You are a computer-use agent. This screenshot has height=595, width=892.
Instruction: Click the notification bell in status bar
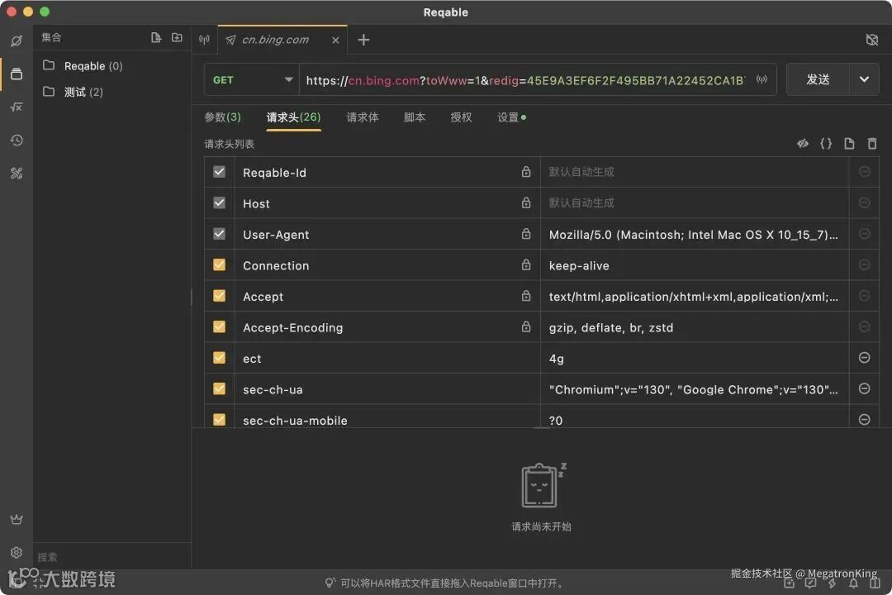click(x=853, y=583)
